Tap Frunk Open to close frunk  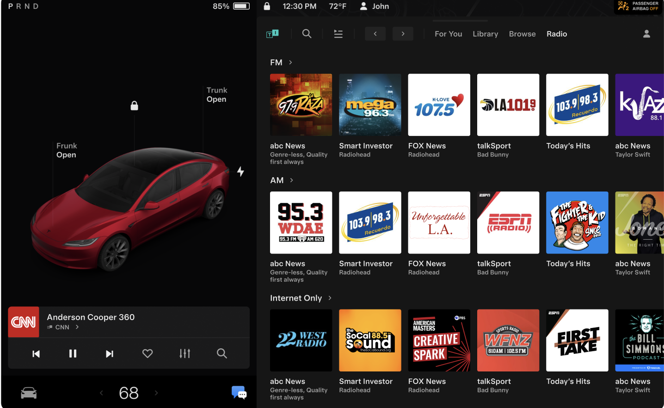coord(67,150)
